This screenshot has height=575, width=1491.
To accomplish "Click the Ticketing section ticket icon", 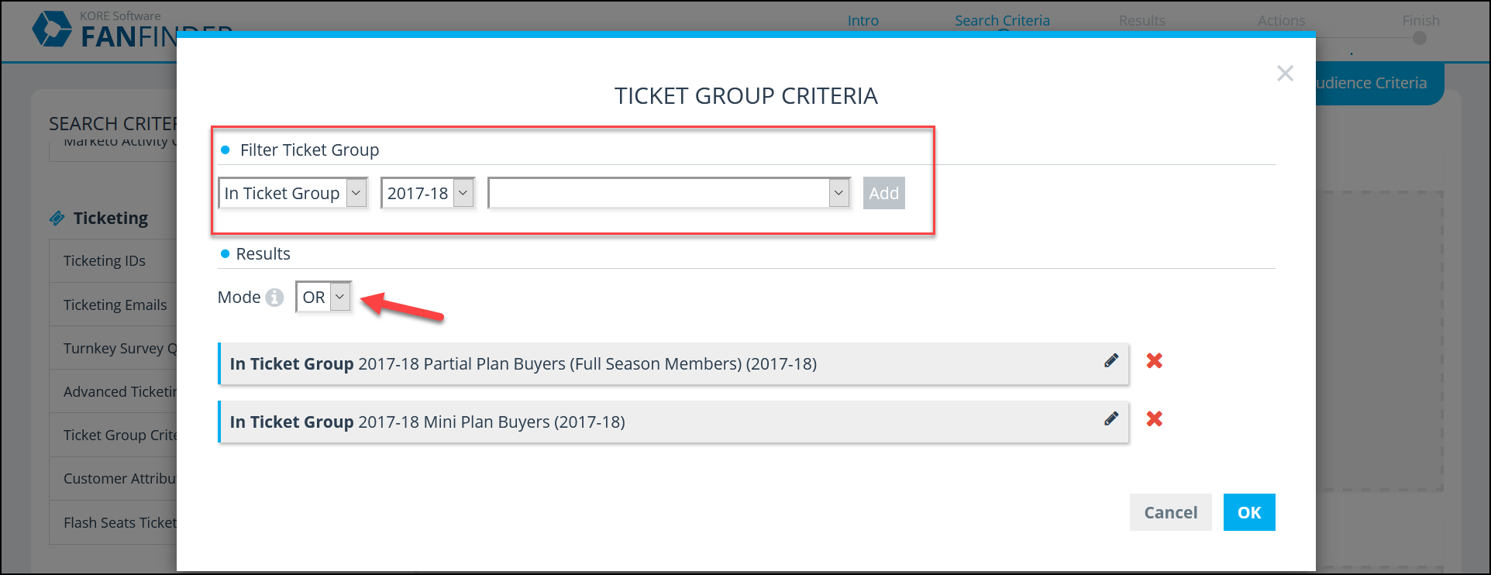I will pos(57,219).
